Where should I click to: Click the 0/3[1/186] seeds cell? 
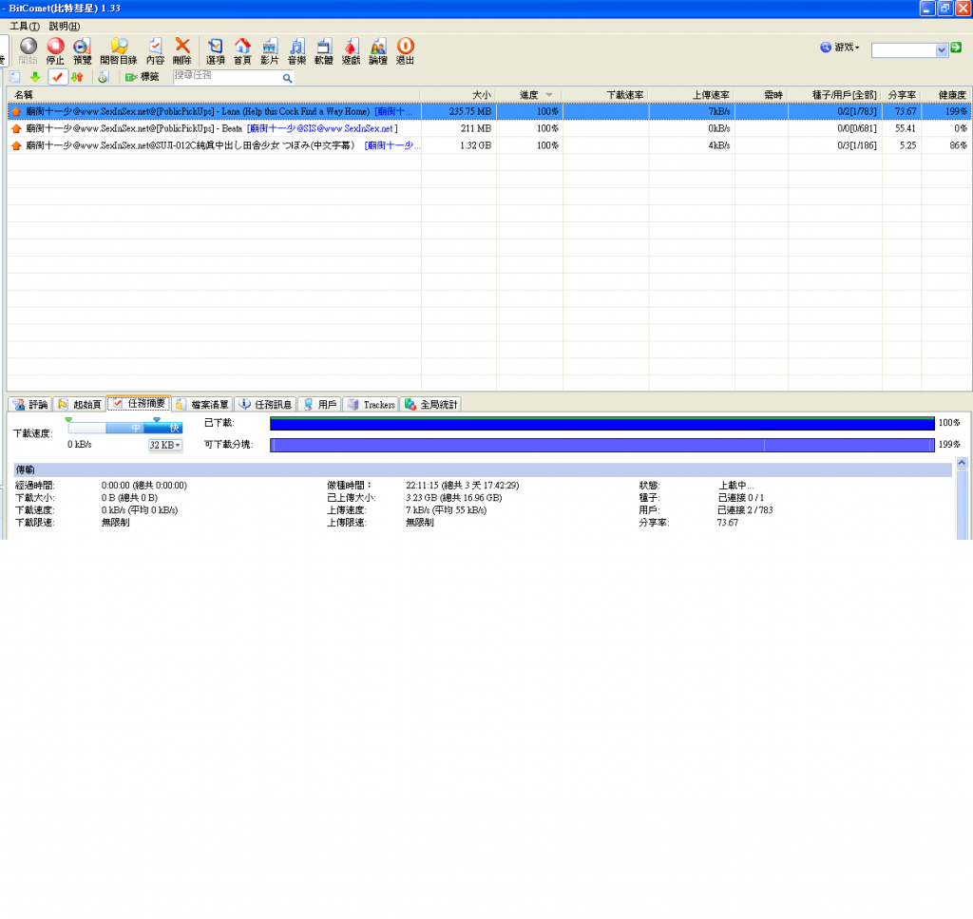[835, 145]
